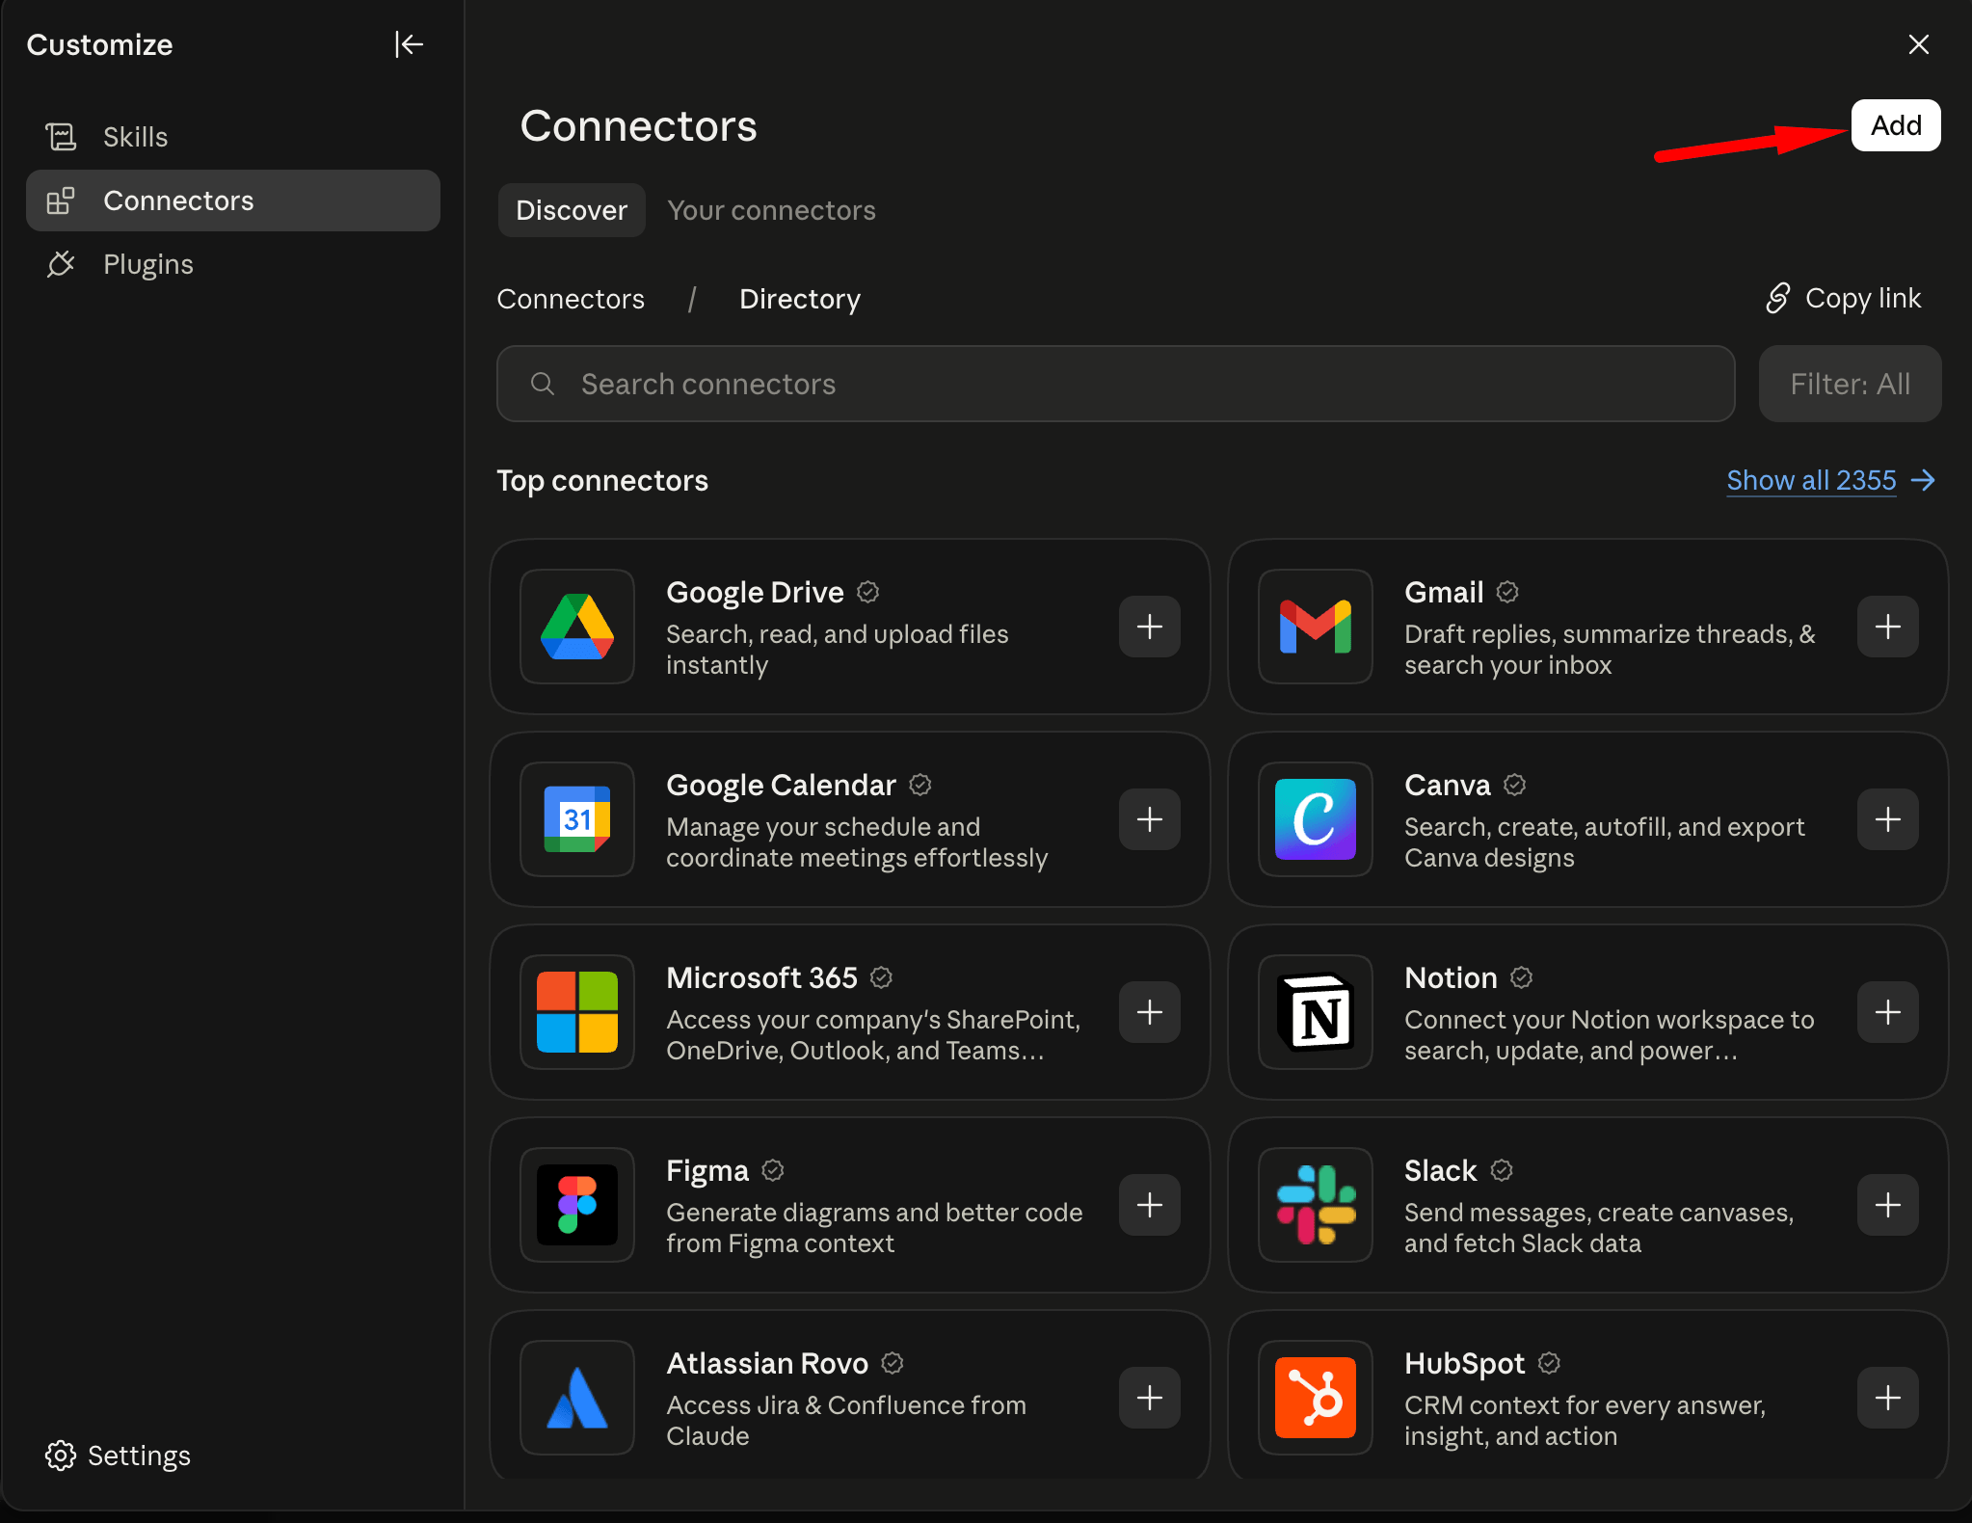Add the Notion connector
This screenshot has width=1972, height=1523.
[1887, 1012]
